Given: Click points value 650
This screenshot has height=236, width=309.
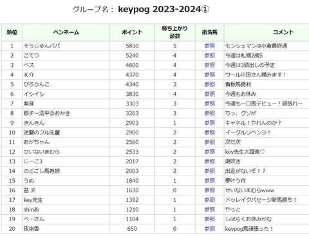Looking at the screenshot, I should tap(132, 229).
